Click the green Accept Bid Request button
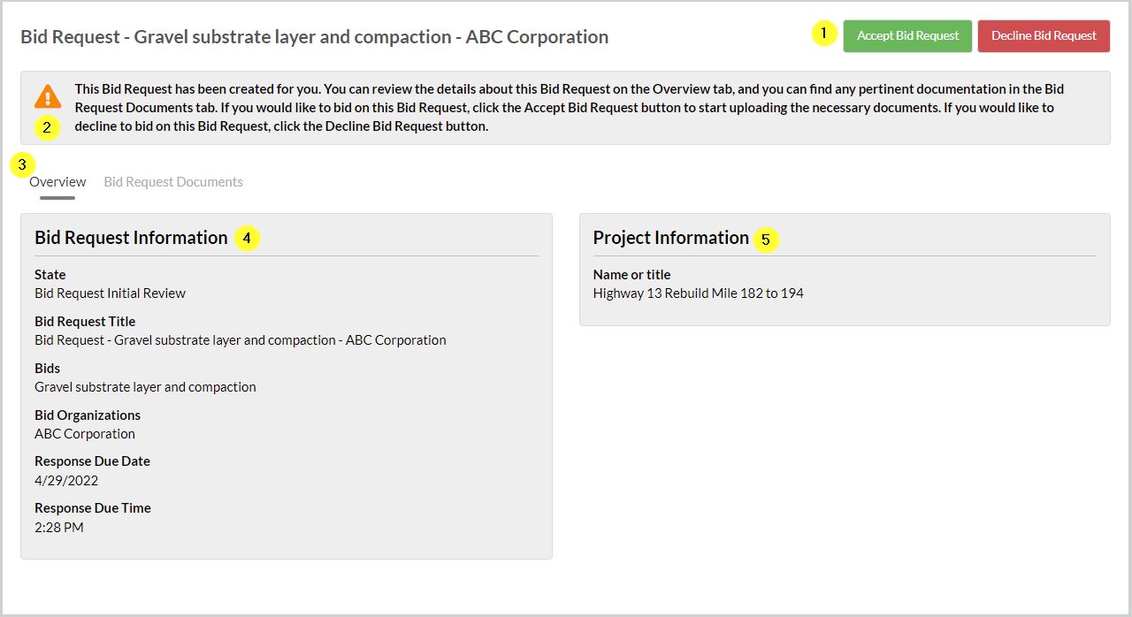This screenshot has height=617, width=1132. tap(907, 36)
